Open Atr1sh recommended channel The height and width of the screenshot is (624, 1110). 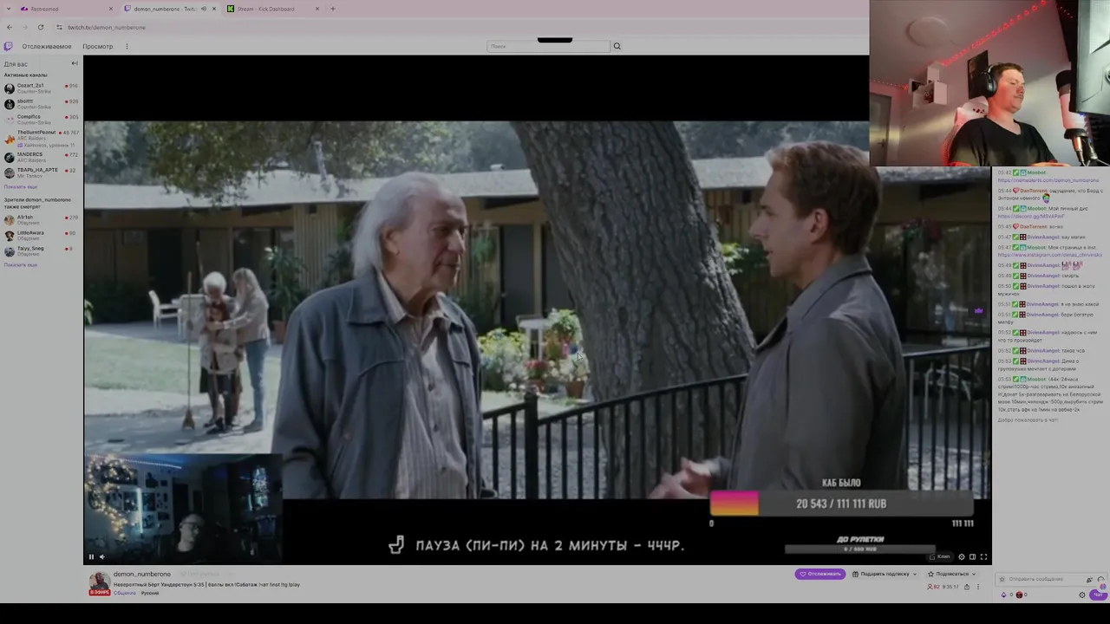coord(41,219)
